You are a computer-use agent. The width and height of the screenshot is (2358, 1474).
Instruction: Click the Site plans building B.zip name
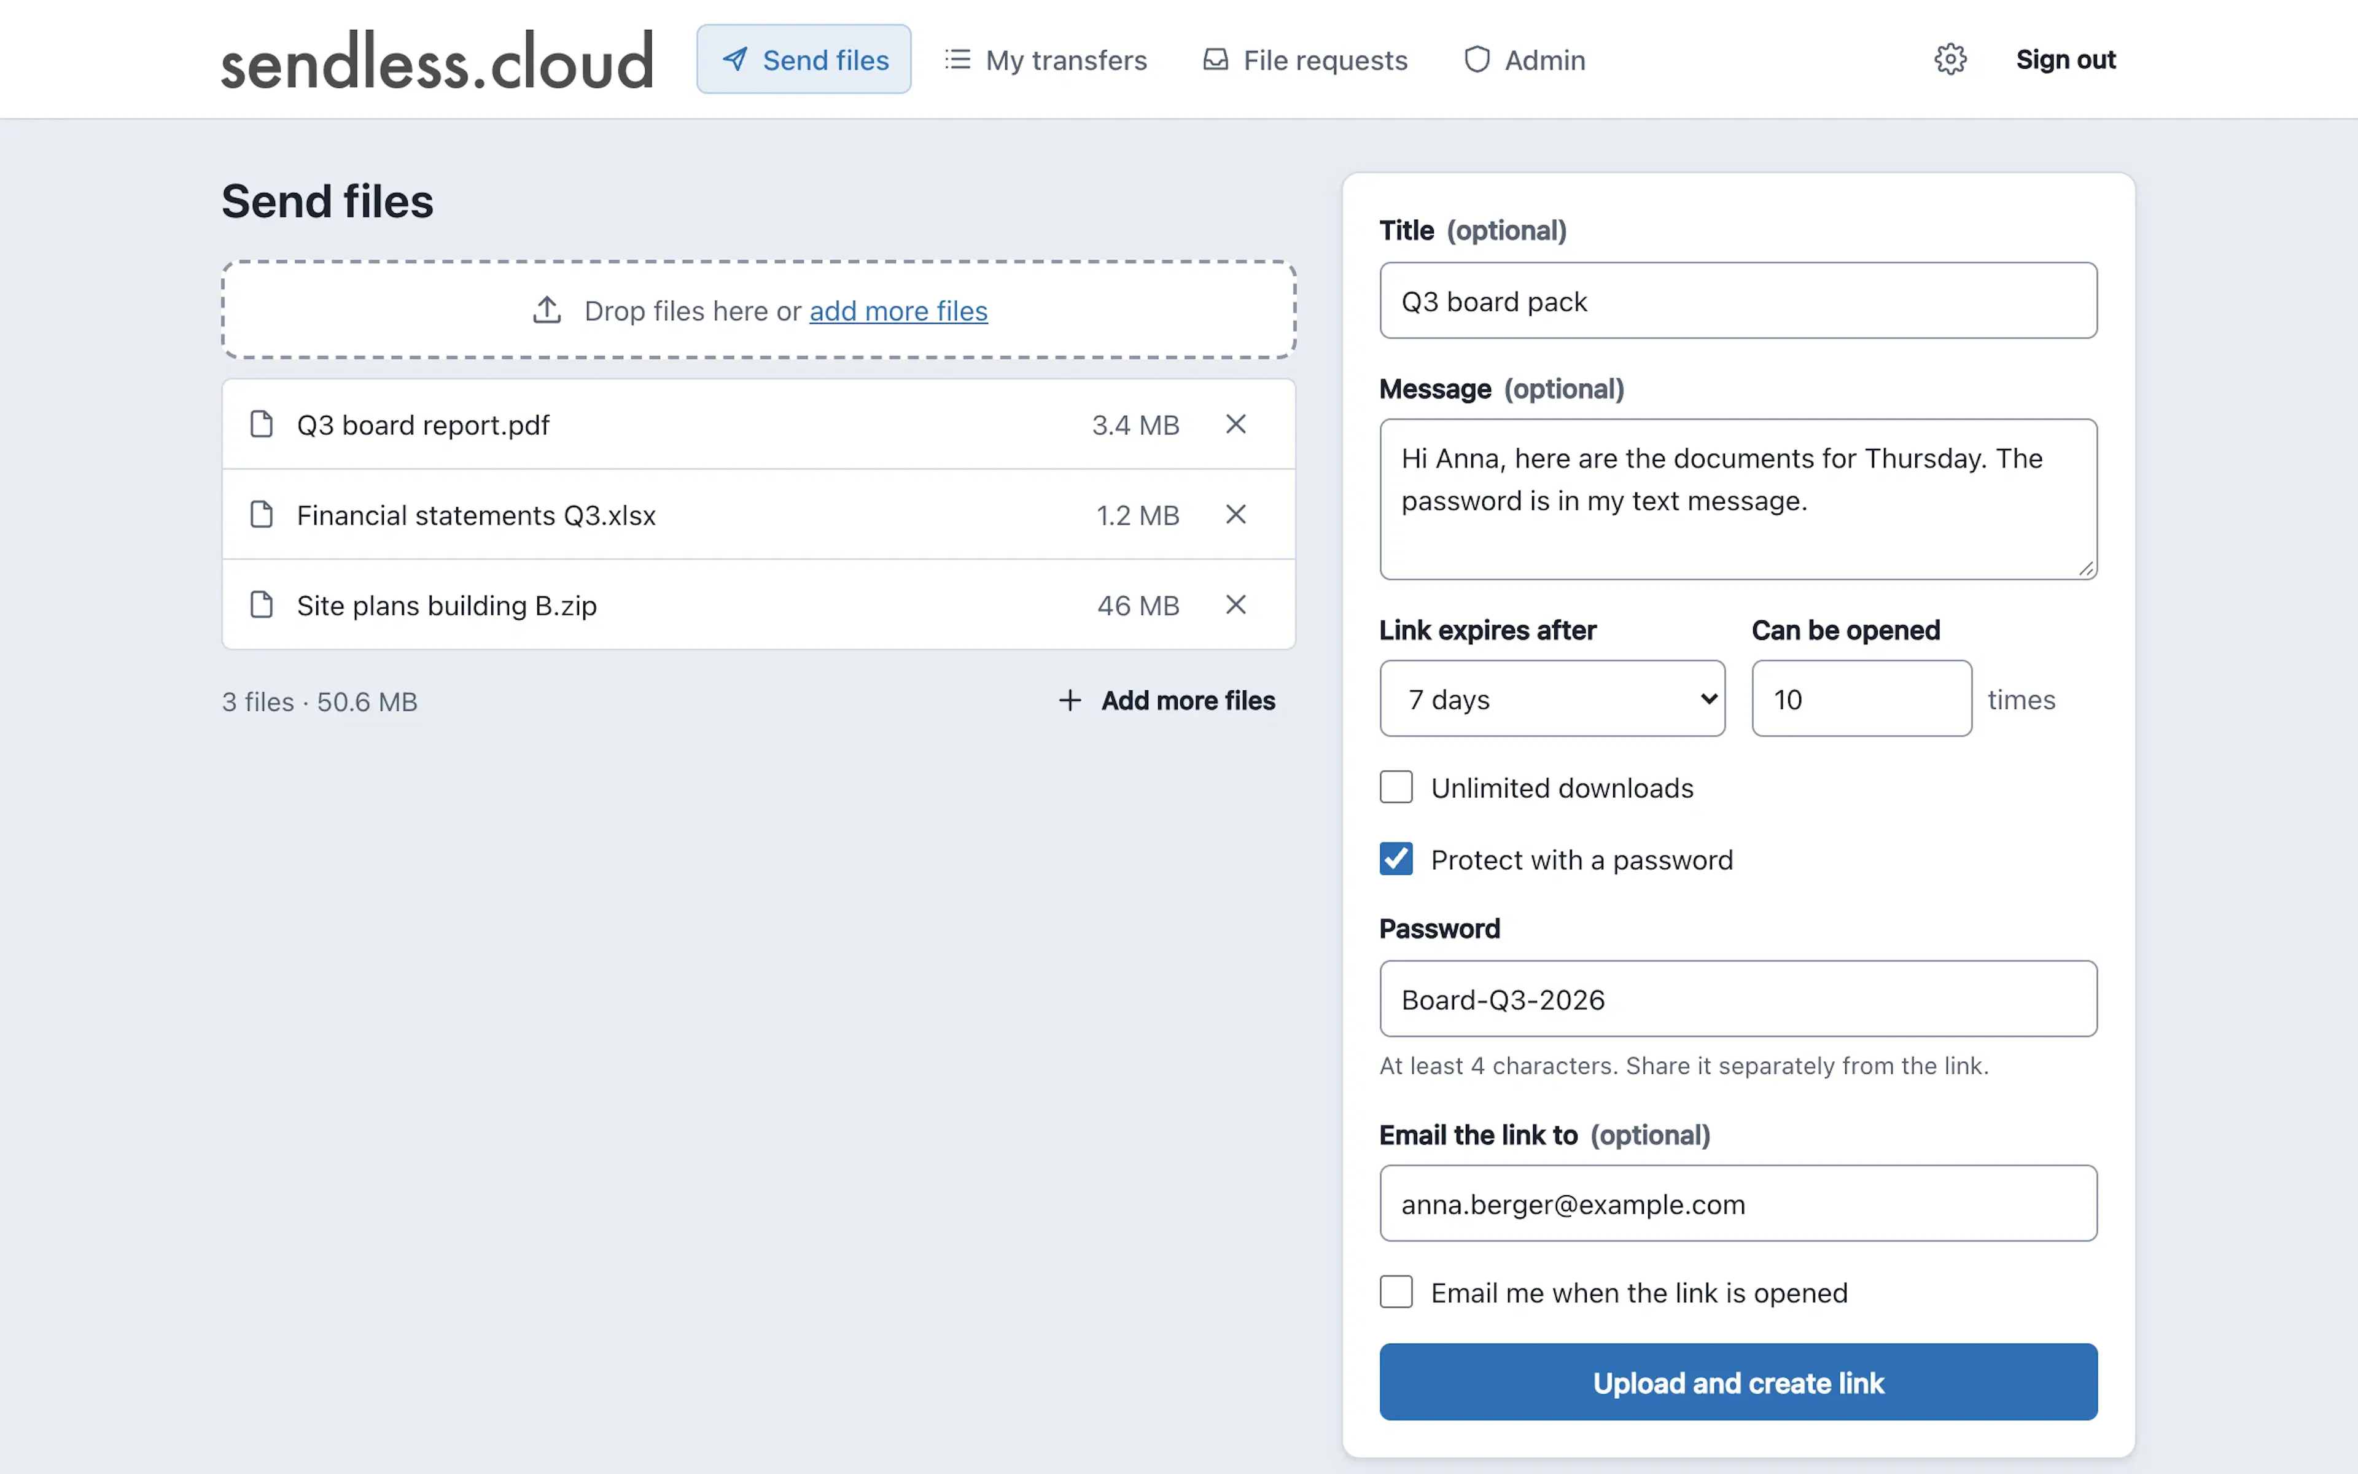click(446, 606)
